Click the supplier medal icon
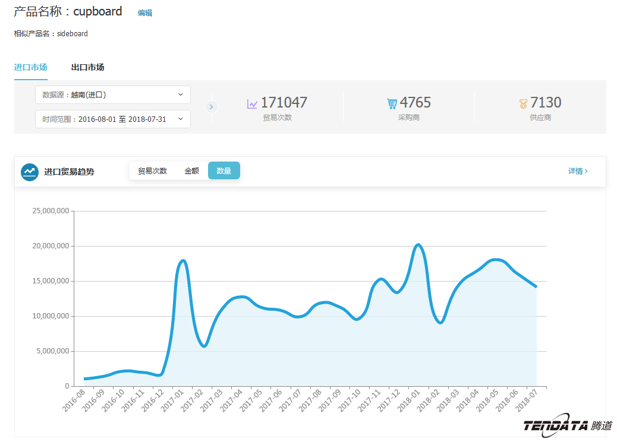 (523, 104)
